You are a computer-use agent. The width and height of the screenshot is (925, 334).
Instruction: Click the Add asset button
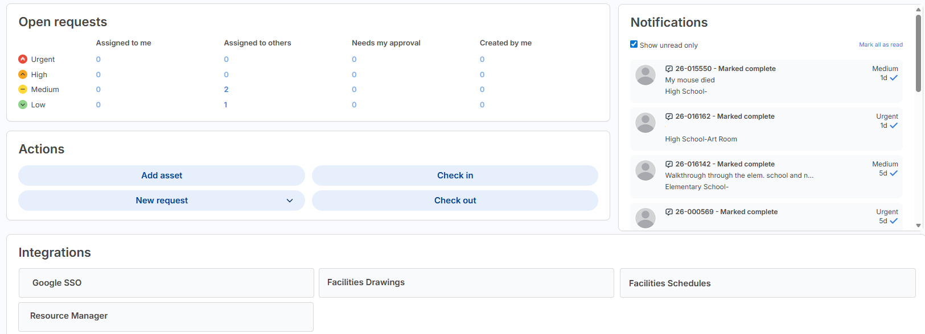(x=161, y=176)
